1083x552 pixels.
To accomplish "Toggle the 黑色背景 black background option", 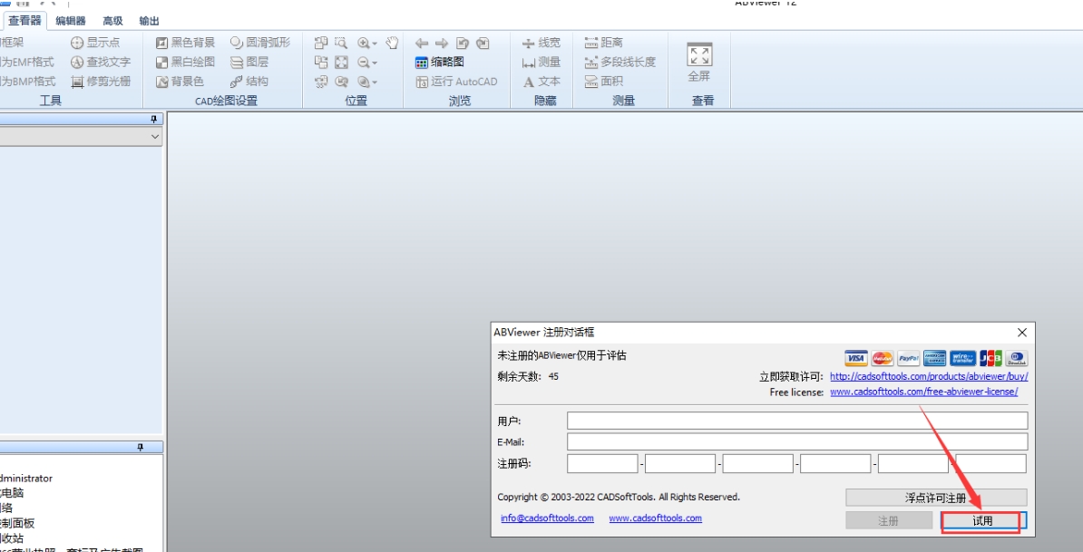I will point(185,43).
